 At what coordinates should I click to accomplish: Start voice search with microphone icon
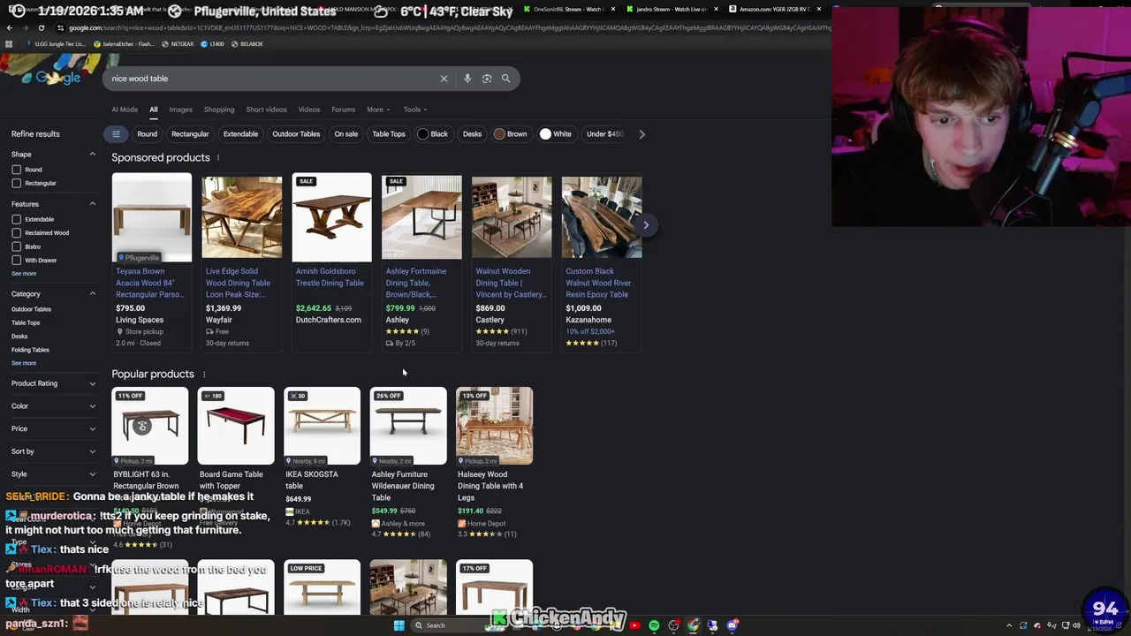[467, 79]
